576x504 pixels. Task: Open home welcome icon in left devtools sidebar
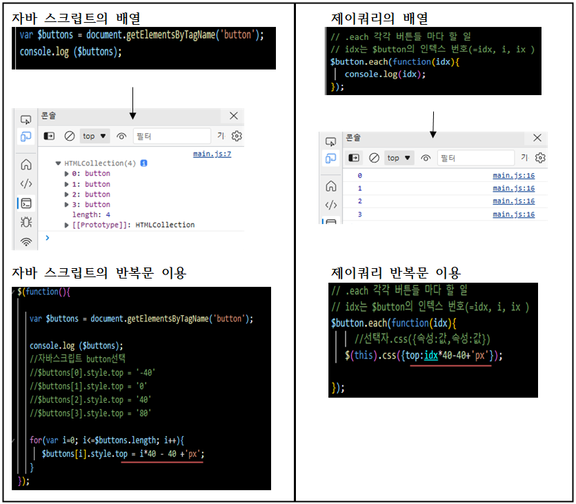(x=26, y=165)
